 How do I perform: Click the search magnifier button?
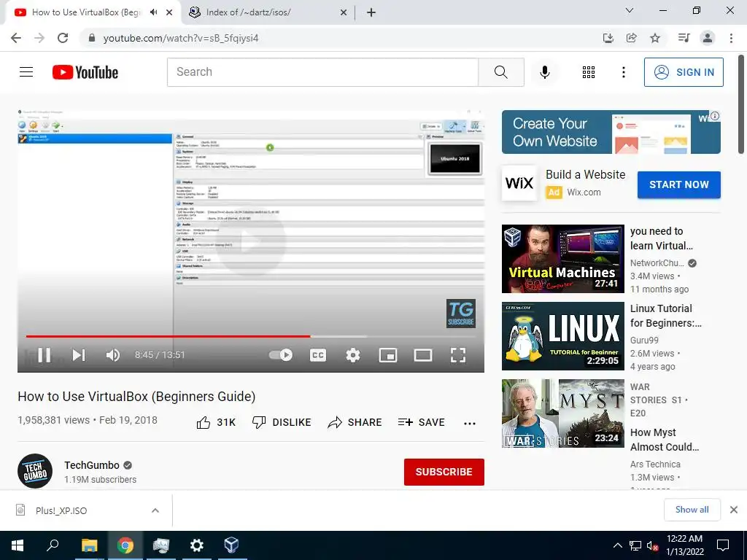[x=500, y=72]
